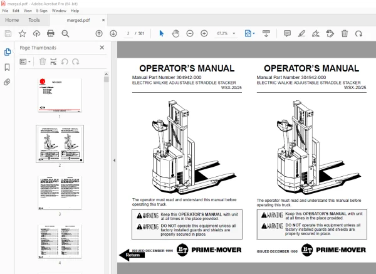
Task: Zoom out with the minus icon
Action: point(190,33)
